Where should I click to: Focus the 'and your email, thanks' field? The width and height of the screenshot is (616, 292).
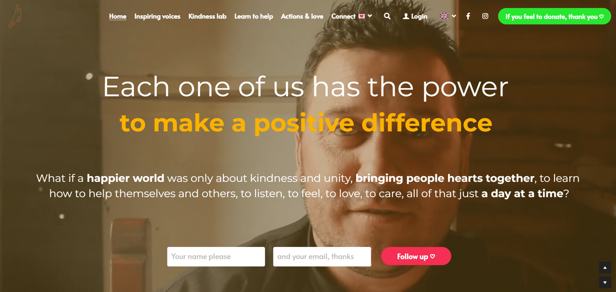tap(322, 257)
